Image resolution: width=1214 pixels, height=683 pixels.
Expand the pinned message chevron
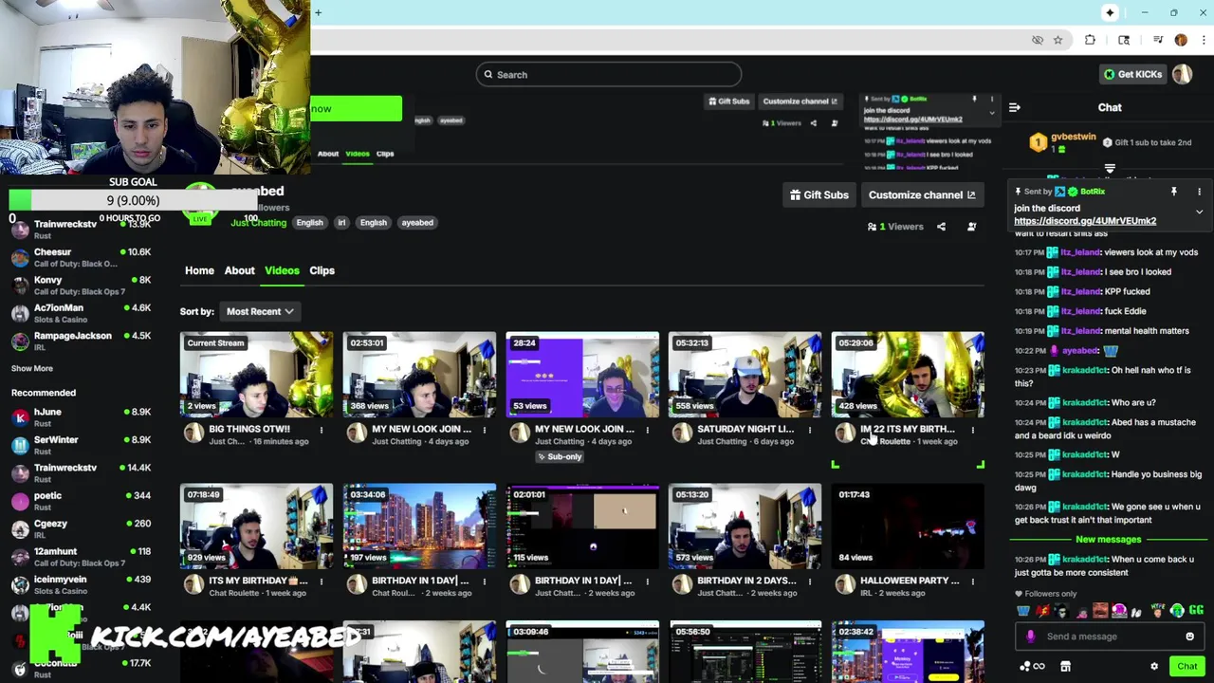coord(1199,212)
